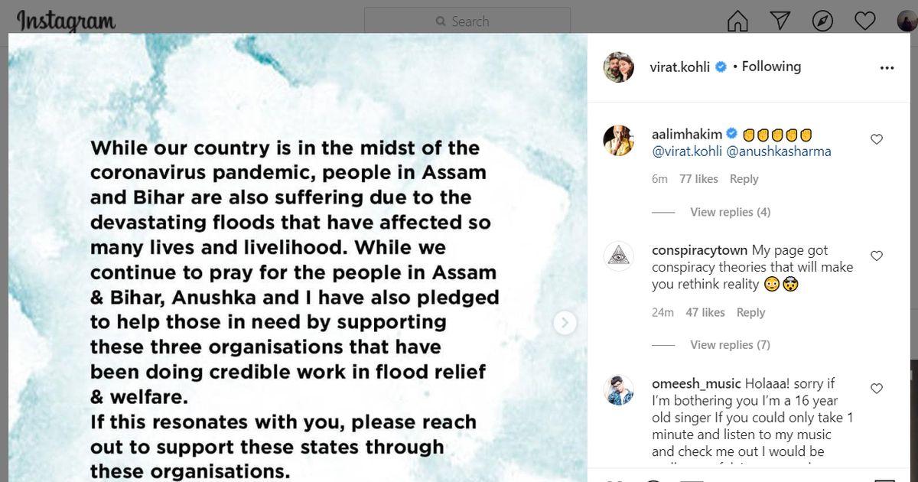
Task: Open your profile avatar in header
Action: point(907,21)
